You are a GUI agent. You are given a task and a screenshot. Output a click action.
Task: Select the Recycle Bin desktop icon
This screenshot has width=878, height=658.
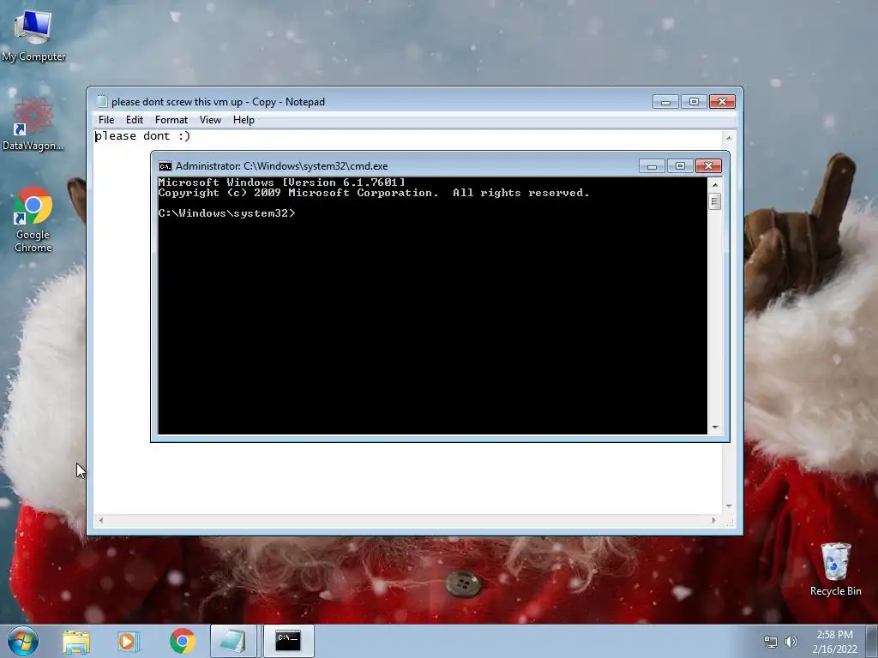pyautogui.click(x=835, y=569)
